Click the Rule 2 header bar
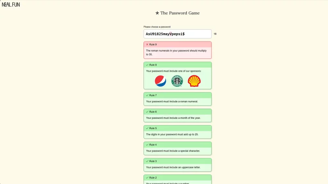The width and height of the screenshot is (328, 184). tap(177, 177)
